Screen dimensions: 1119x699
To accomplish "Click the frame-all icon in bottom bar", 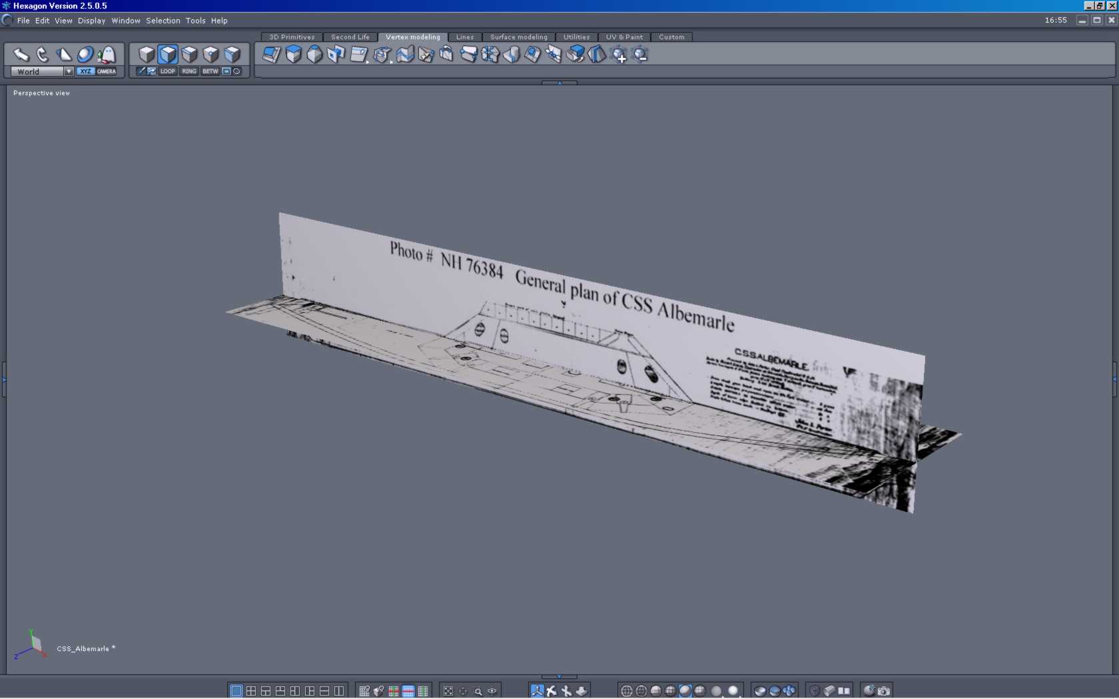I will pos(448,691).
